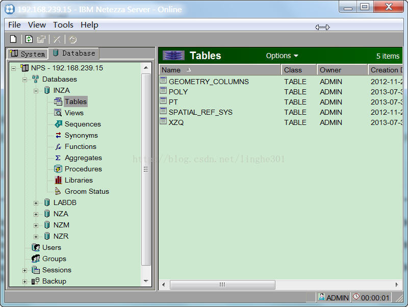Open the File menu
408x307 pixels.
pos(14,25)
